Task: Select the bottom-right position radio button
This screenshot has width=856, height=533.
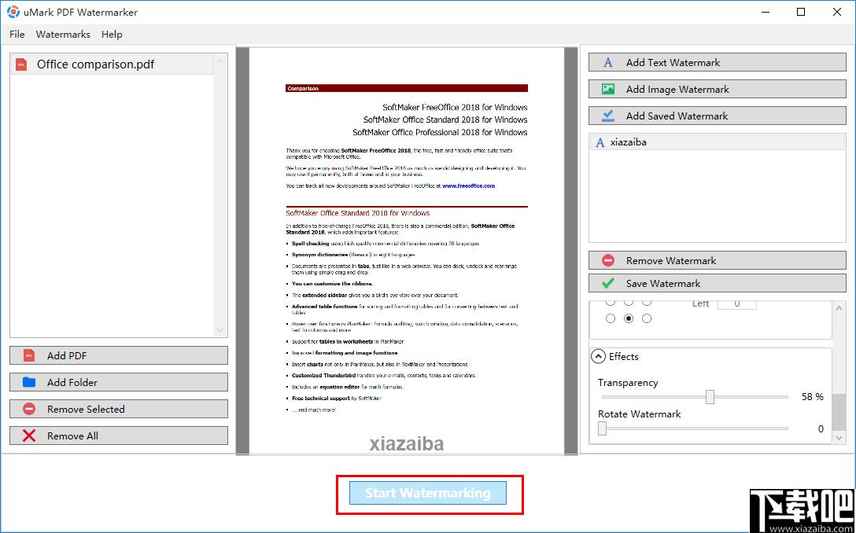Action: pos(647,318)
